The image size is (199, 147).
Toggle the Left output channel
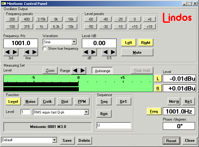click(128, 43)
